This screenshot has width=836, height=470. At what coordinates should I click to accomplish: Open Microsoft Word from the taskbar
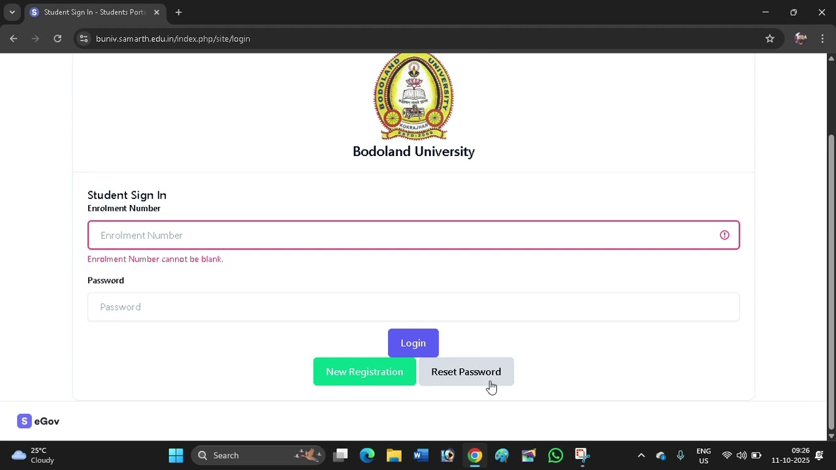(421, 455)
